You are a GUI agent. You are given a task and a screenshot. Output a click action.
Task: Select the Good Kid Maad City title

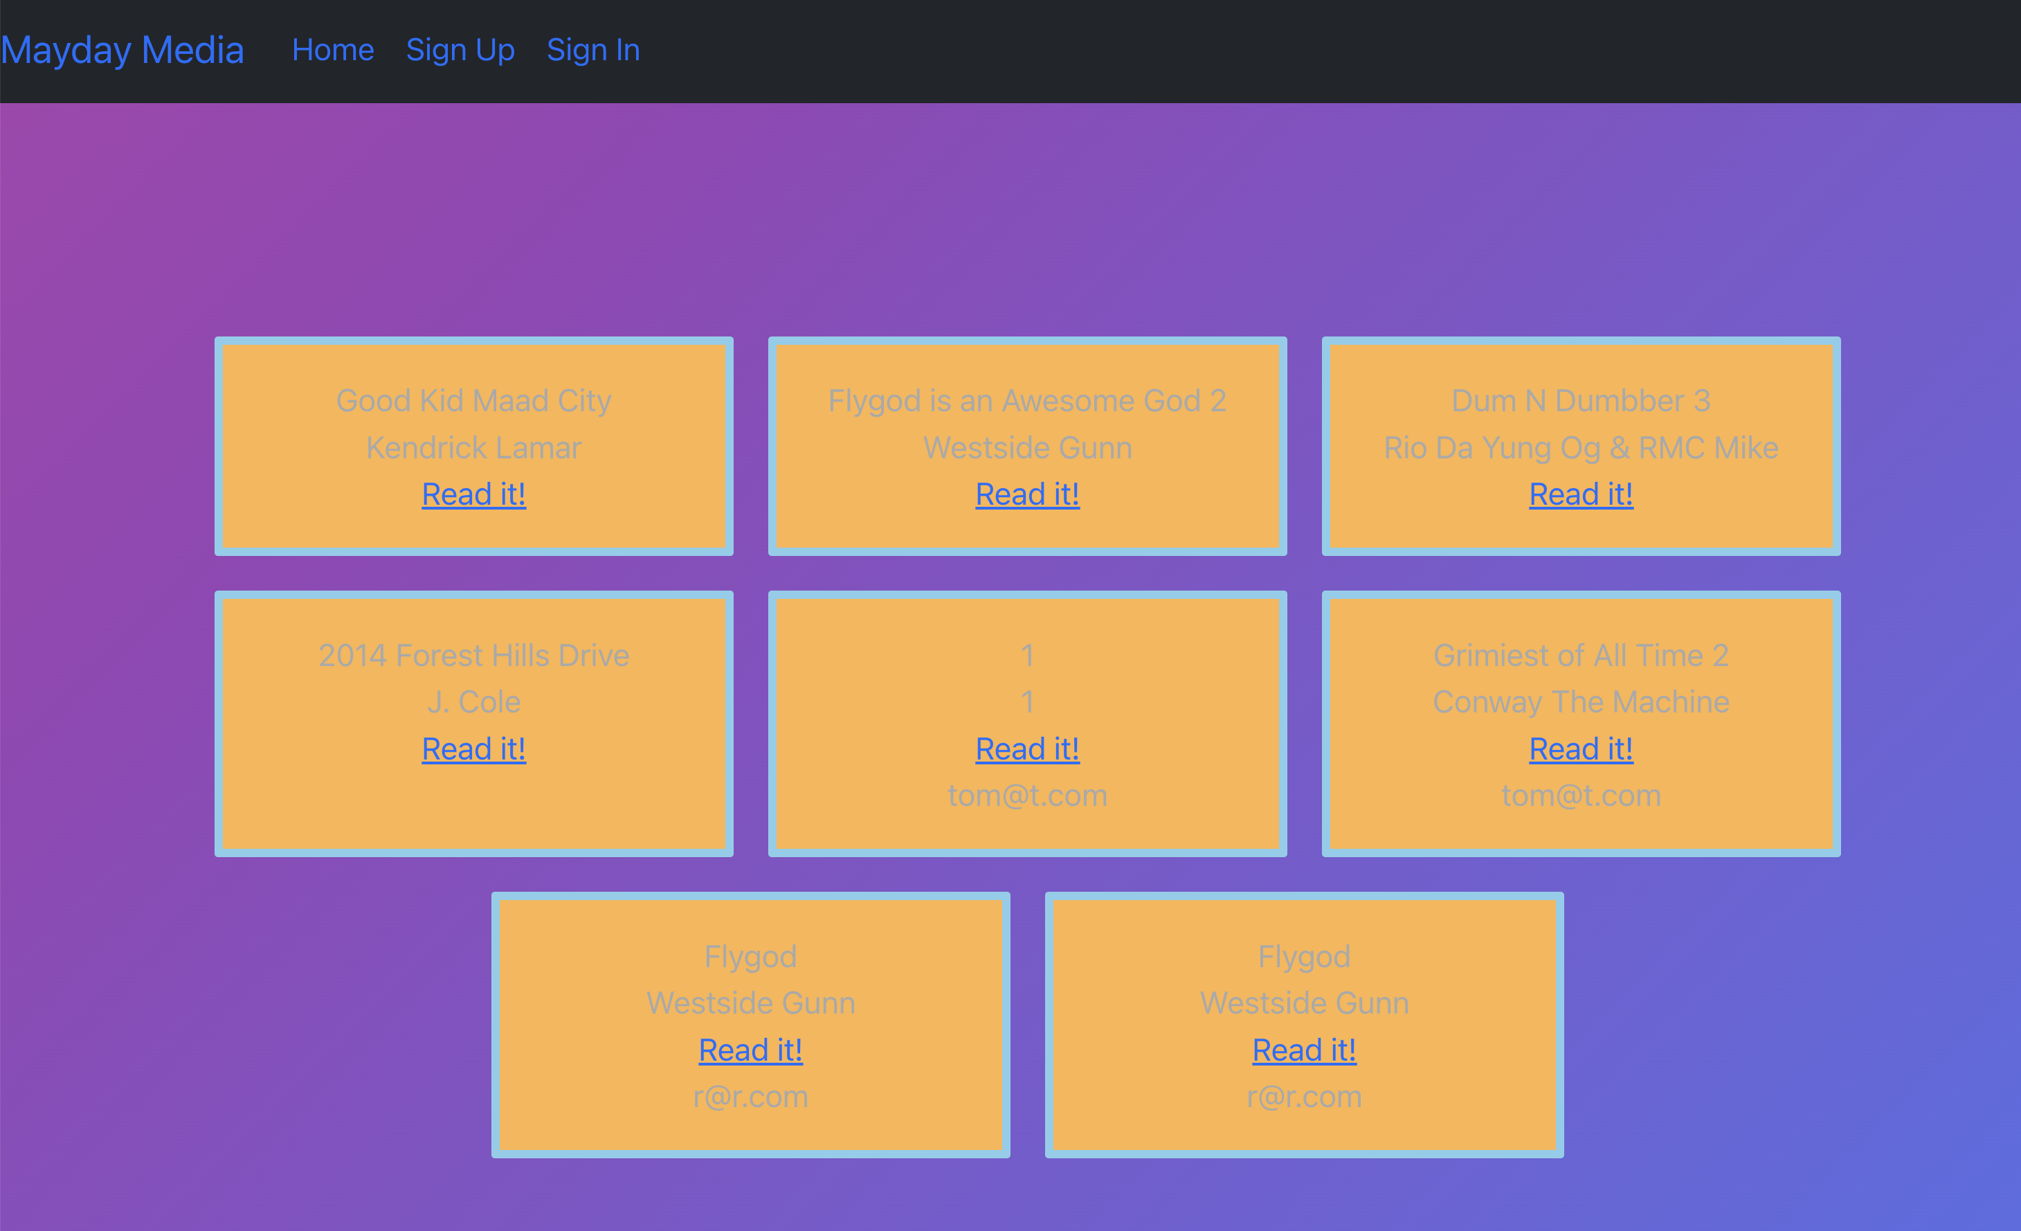(x=473, y=400)
